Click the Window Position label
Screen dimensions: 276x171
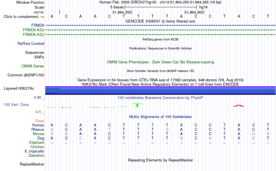coord(30,2)
